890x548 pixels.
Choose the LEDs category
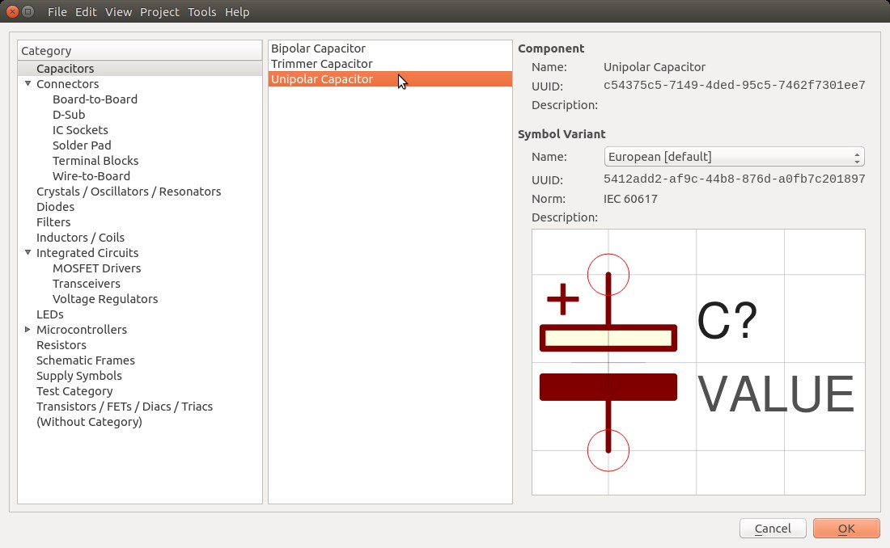50,314
